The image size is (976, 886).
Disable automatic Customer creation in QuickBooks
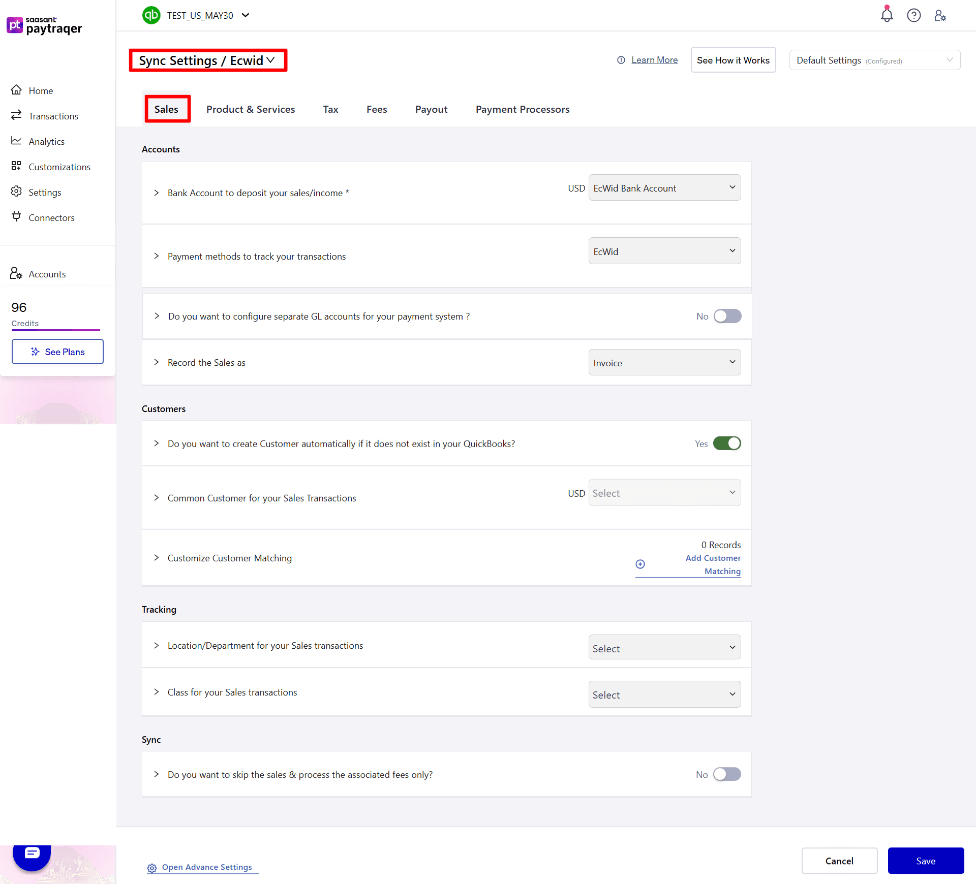(x=727, y=443)
